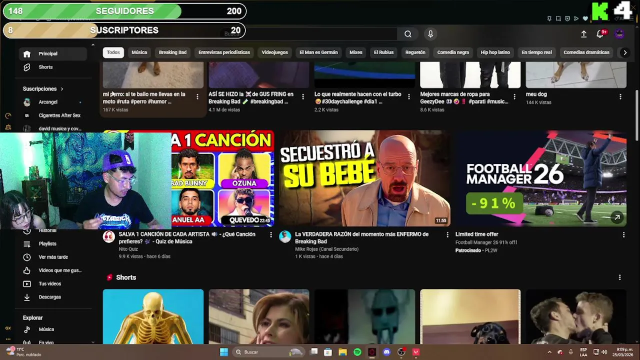Screen dimensions: 640x360
Task: Open the Descargas download icon
Action: point(27,297)
